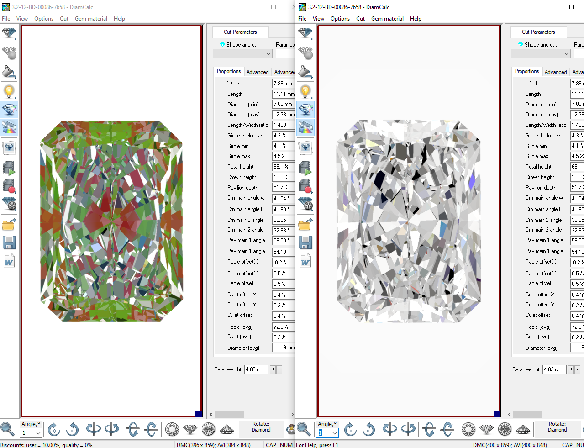Select the bottom pavilion view icon in left window

209,429
